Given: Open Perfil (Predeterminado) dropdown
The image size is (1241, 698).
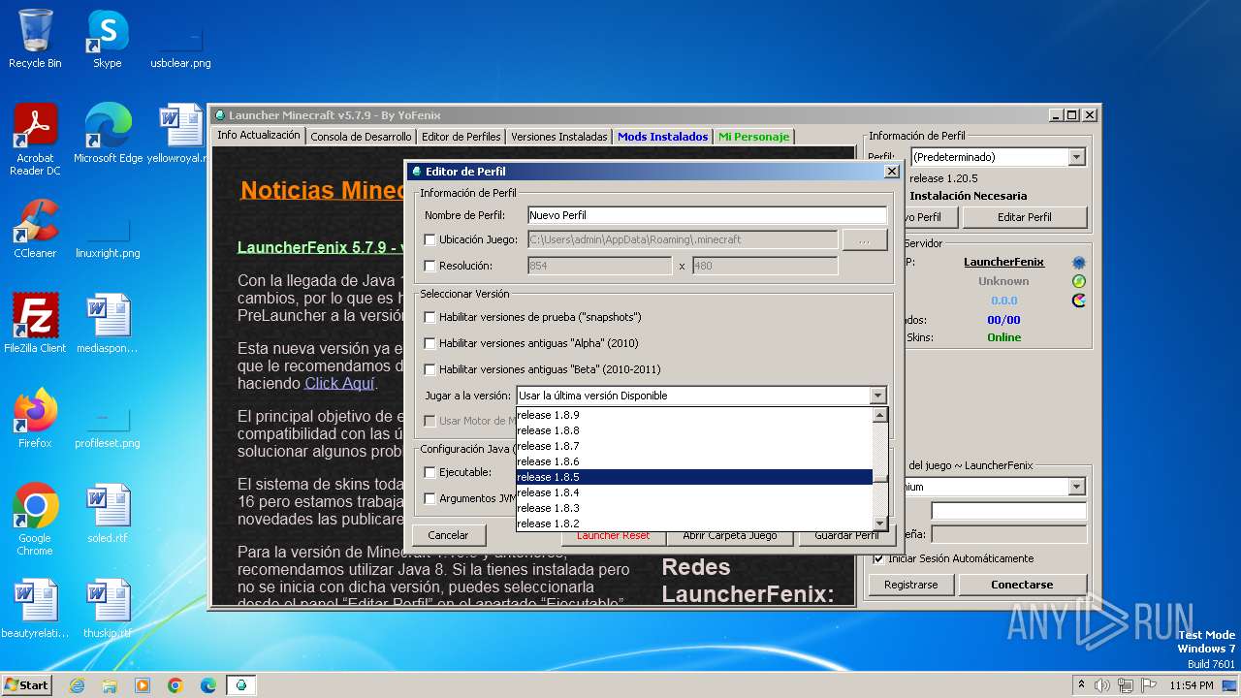Looking at the screenshot, I should pos(1076,157).
